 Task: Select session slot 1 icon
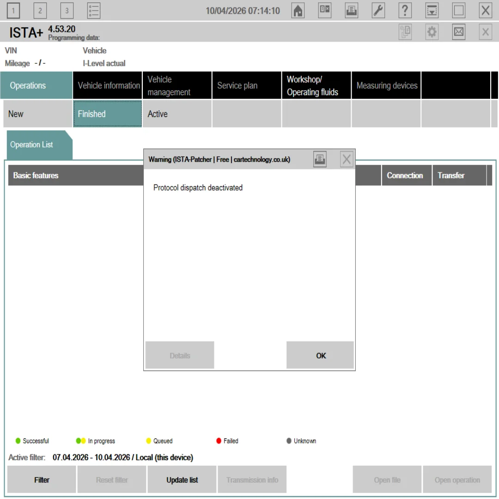(13, 11)
